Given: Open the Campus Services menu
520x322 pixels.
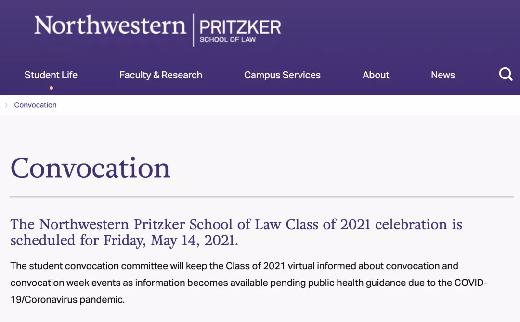Looking at the screenshot, I should [282, 75].
